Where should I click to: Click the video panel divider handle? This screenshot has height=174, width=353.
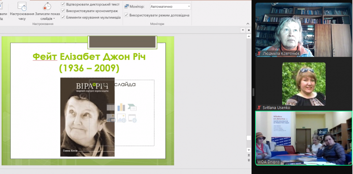[253, 92]
